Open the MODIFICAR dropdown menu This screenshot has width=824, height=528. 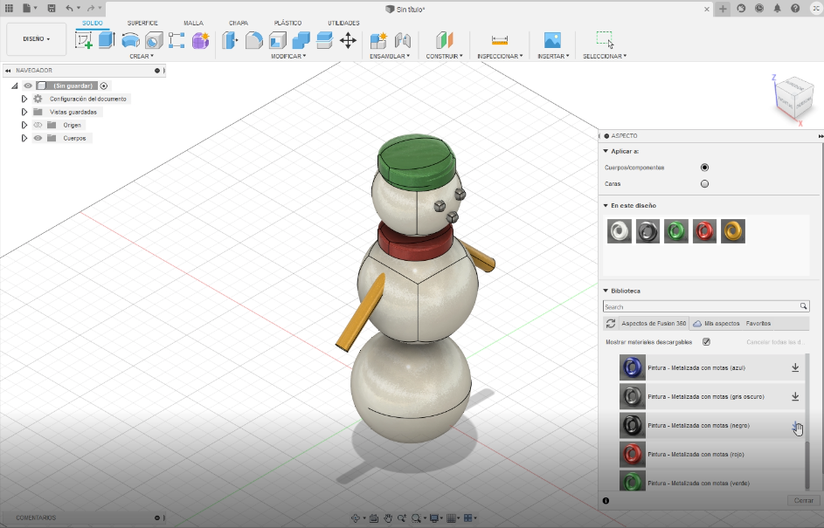(x=288, y=56)
